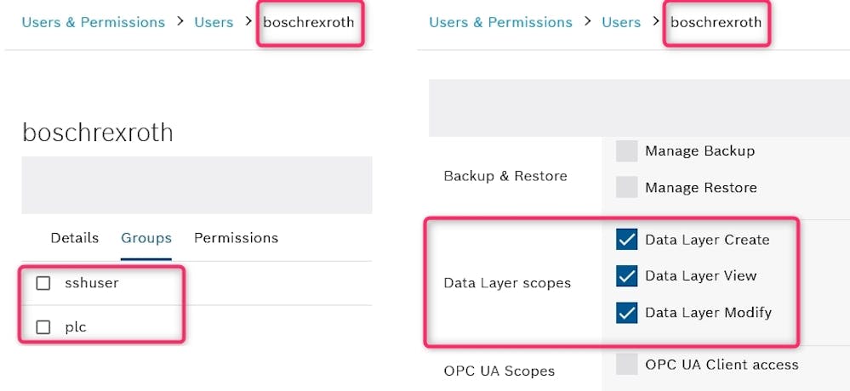This screenshot has width=850, height=391.
Task: Uncheck Data Layer Create scope
Action: [x=626, y=240]
